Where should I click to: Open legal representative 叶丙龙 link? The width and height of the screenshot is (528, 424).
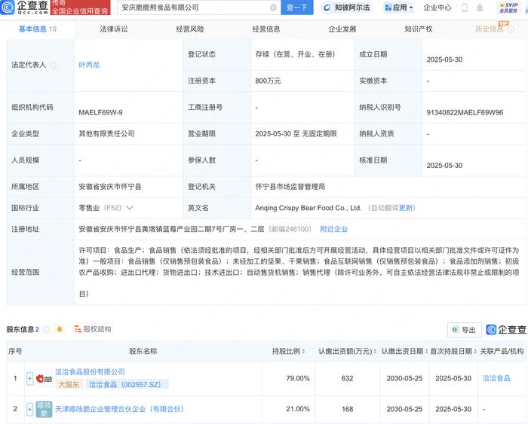coord(89,65)
